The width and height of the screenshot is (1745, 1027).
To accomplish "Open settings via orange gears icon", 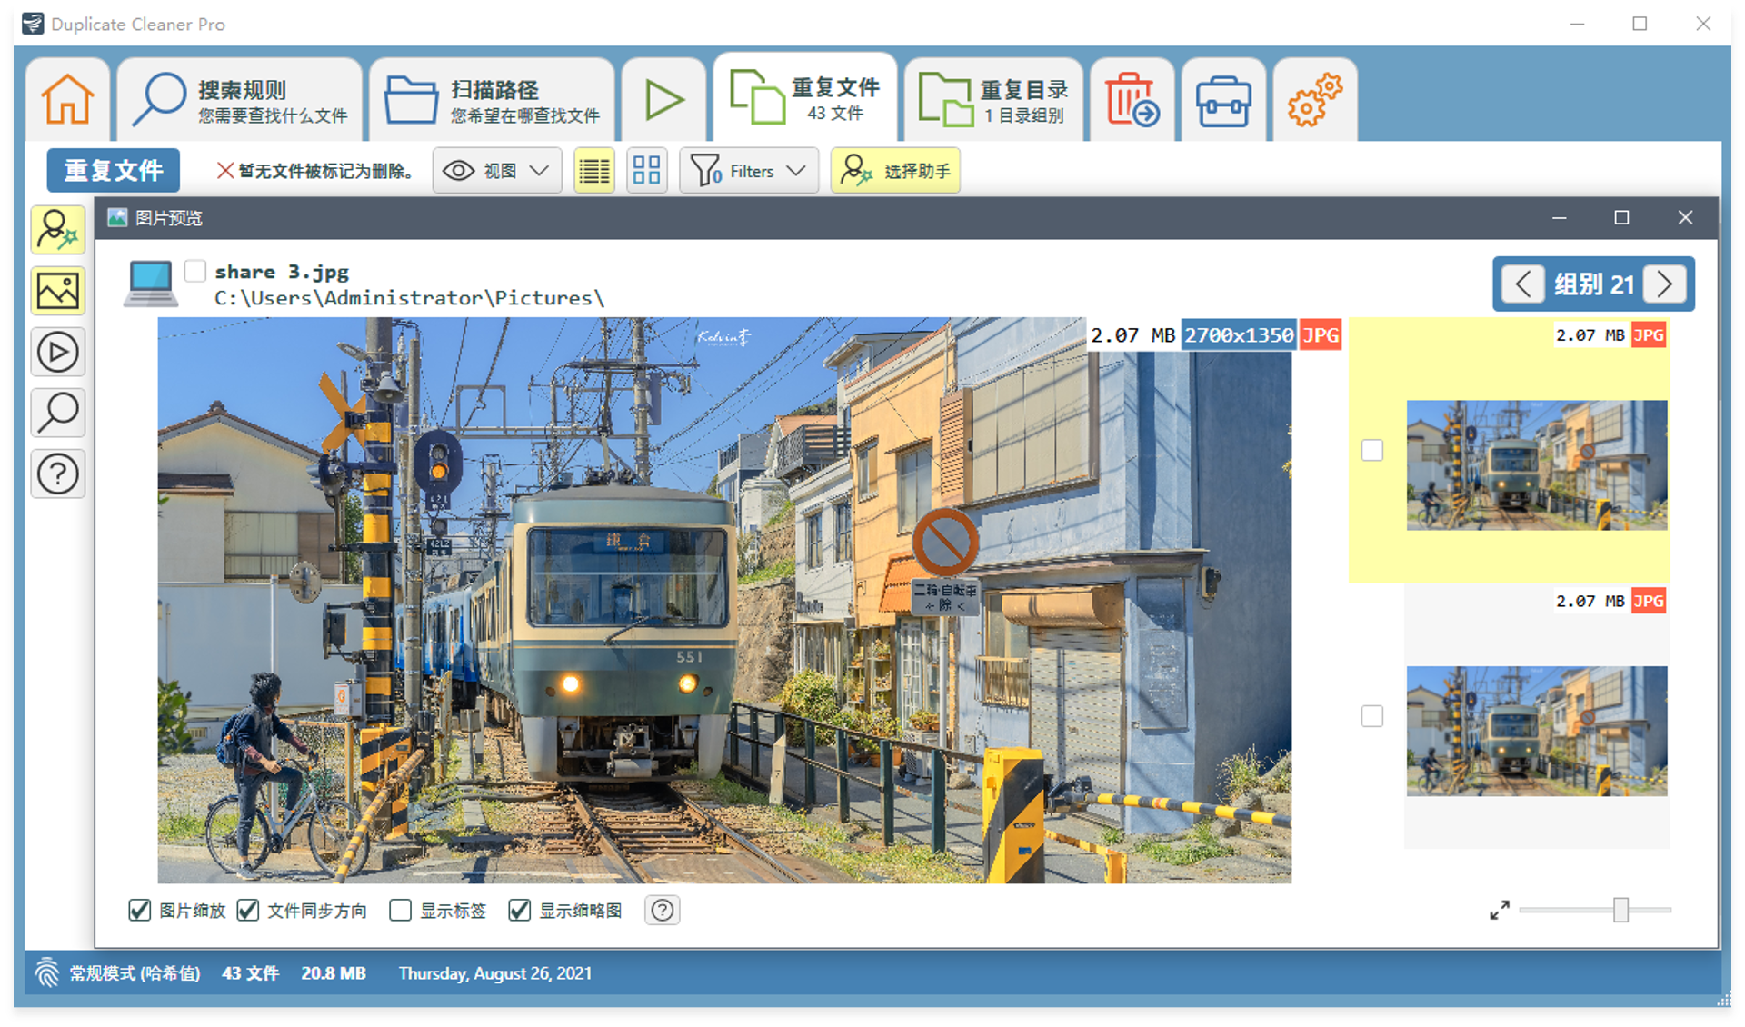I will coord(1315,99).
